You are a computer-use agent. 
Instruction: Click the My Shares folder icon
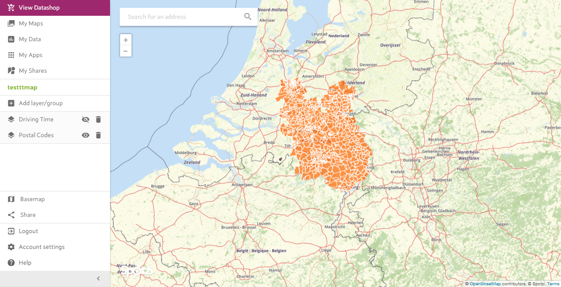tap(11, 71)
